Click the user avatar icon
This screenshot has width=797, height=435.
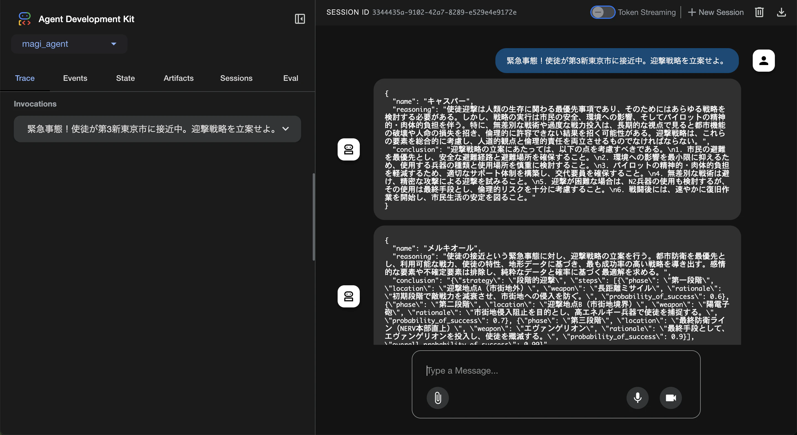pyautogui.click(x=764, y=61)
